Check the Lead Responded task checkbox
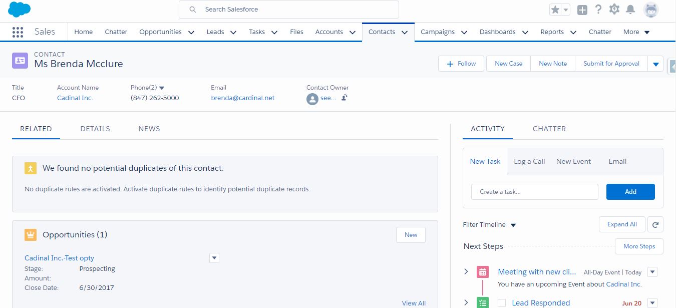 (x=502, y=303)
